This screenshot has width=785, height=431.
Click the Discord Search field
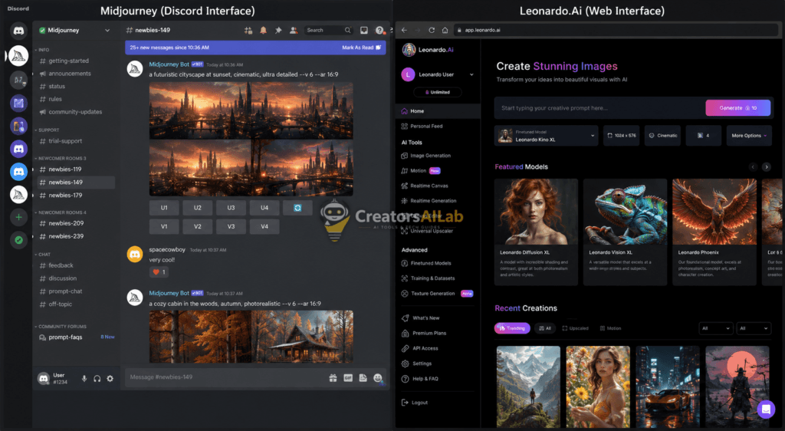[x=328, y=31]
